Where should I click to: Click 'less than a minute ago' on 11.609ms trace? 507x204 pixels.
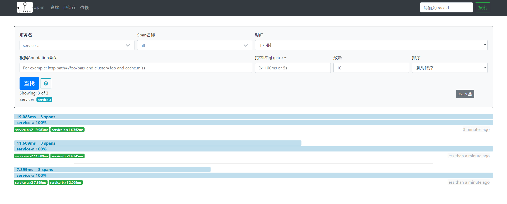(468, 156)
